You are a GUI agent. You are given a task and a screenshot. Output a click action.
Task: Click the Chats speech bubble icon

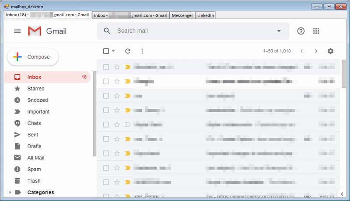pos(17,123)
